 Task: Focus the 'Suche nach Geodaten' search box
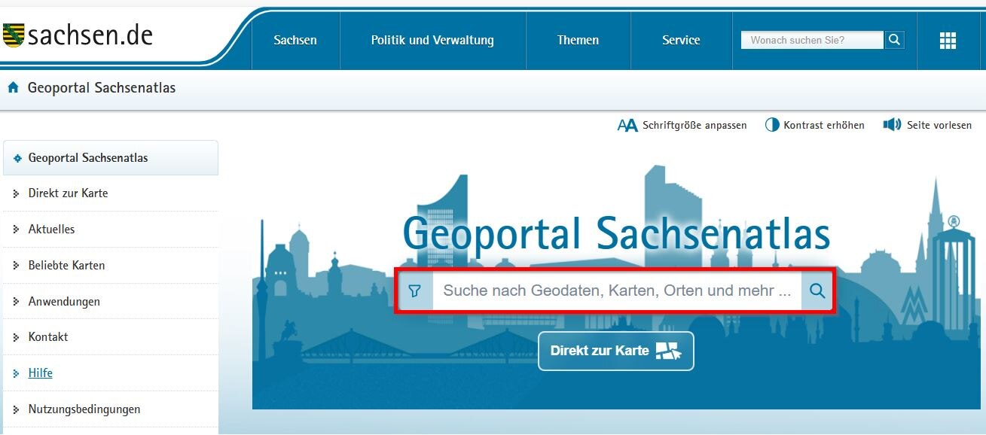(617, 291)
